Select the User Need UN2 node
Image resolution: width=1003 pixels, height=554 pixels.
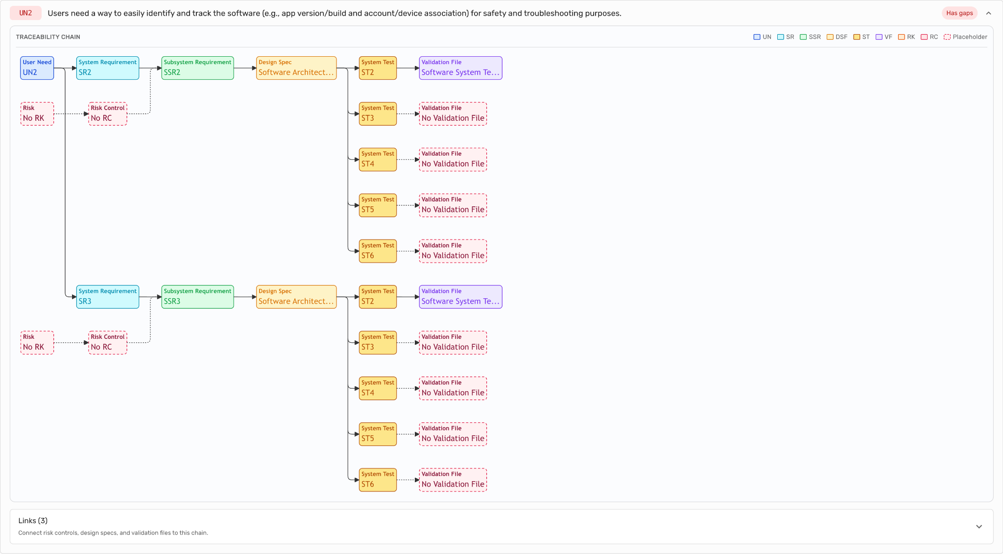[x=37, y=68]
